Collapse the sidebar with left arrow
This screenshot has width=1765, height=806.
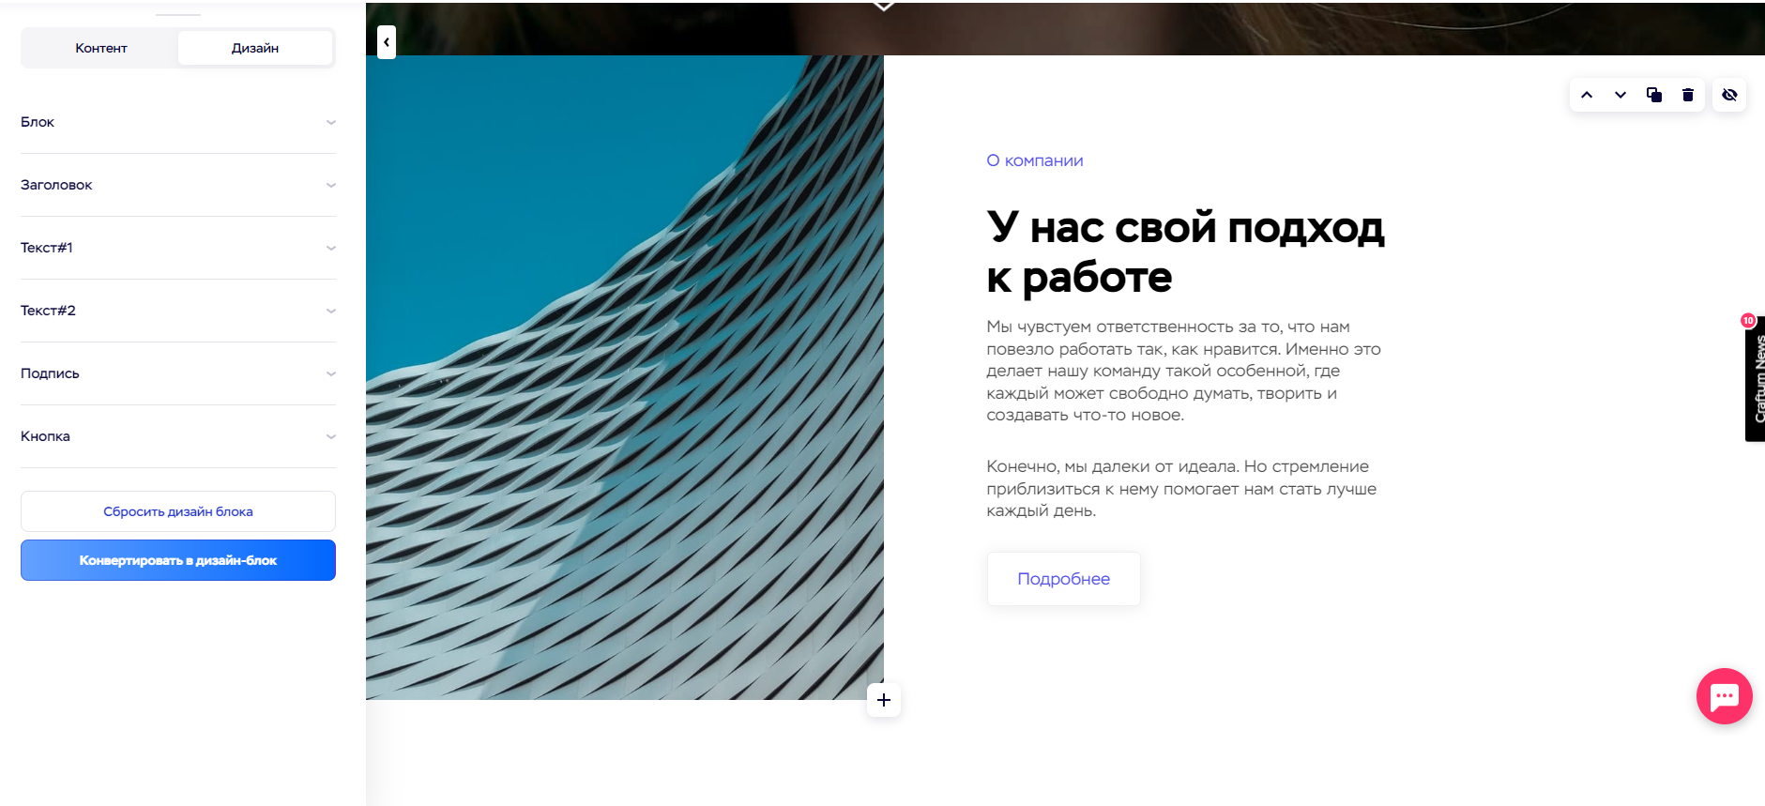click(x=387, y=42)
